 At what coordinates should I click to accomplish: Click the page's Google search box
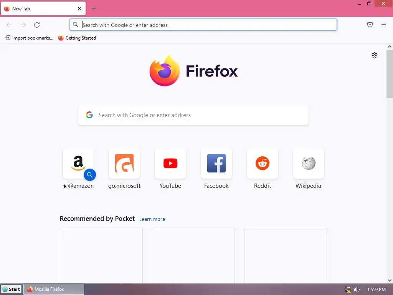click(193, 115)
